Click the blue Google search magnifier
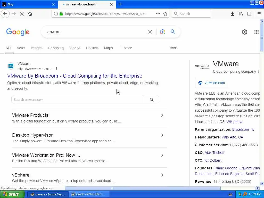The width and height of the screenshot is (264, 198). click(173, 31)
